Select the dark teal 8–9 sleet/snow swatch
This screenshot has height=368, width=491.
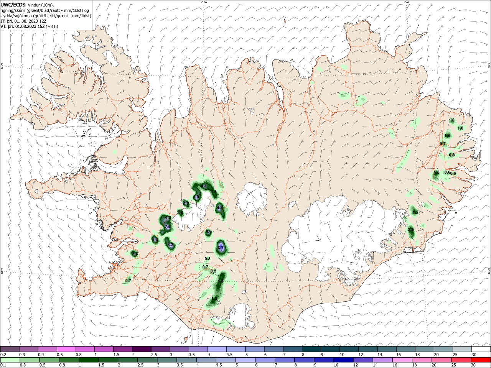311,349
